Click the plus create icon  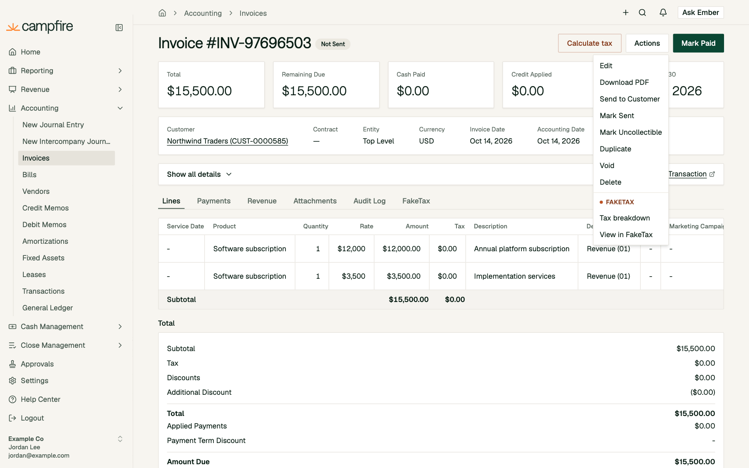click(x=625, y=12)
